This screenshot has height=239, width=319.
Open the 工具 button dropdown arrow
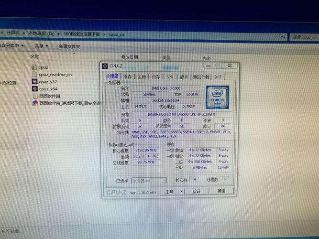pos(181,191)
